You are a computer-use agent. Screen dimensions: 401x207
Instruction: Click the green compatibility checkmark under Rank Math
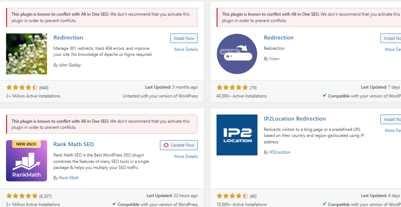pos(114,204)
